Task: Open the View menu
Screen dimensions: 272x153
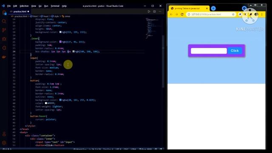Action: 34,6
